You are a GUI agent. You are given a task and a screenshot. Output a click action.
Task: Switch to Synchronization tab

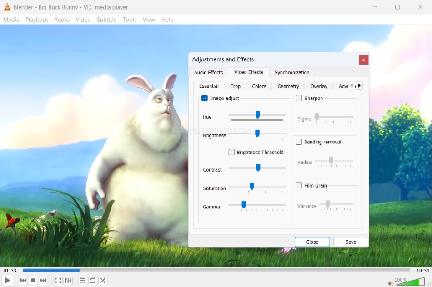[x=292, y=72]
